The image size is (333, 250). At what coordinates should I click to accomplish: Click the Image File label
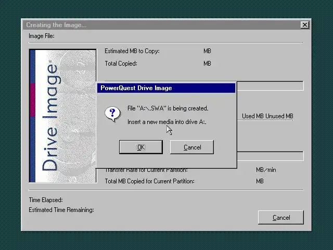pos(42,36)
